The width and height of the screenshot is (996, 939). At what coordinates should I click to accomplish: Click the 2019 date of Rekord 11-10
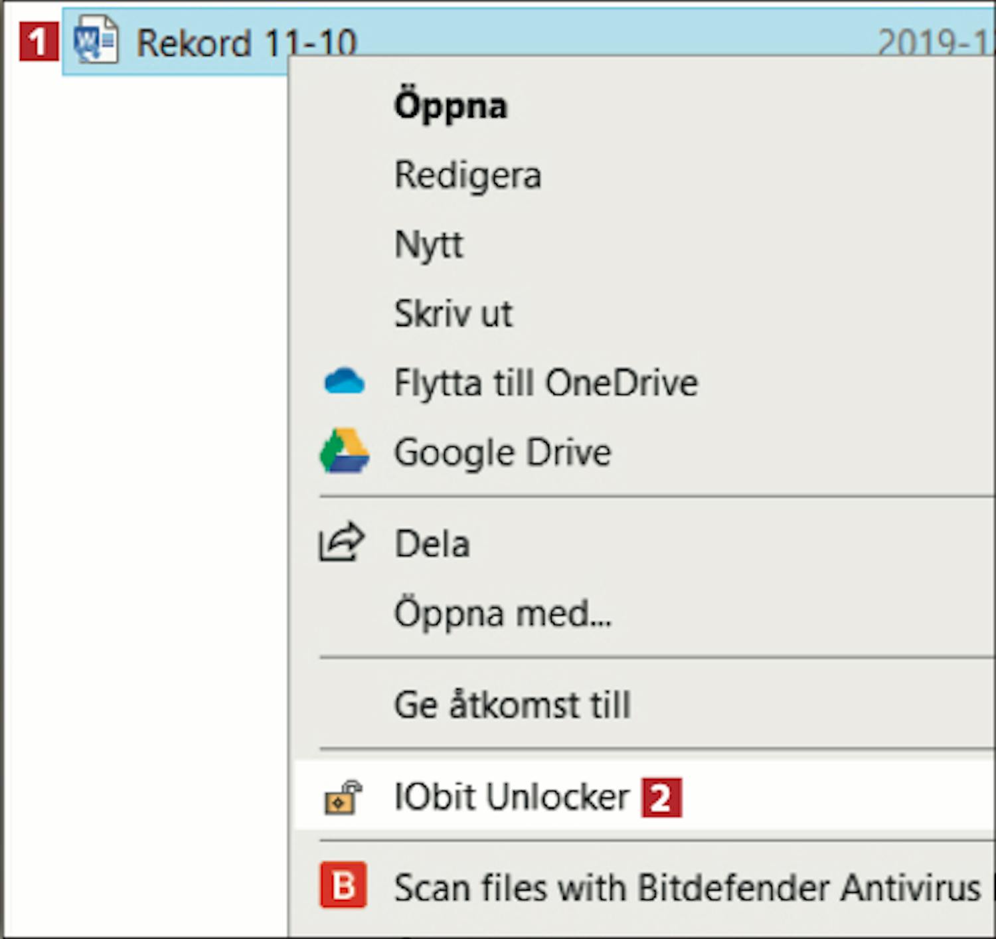point(933,43)
